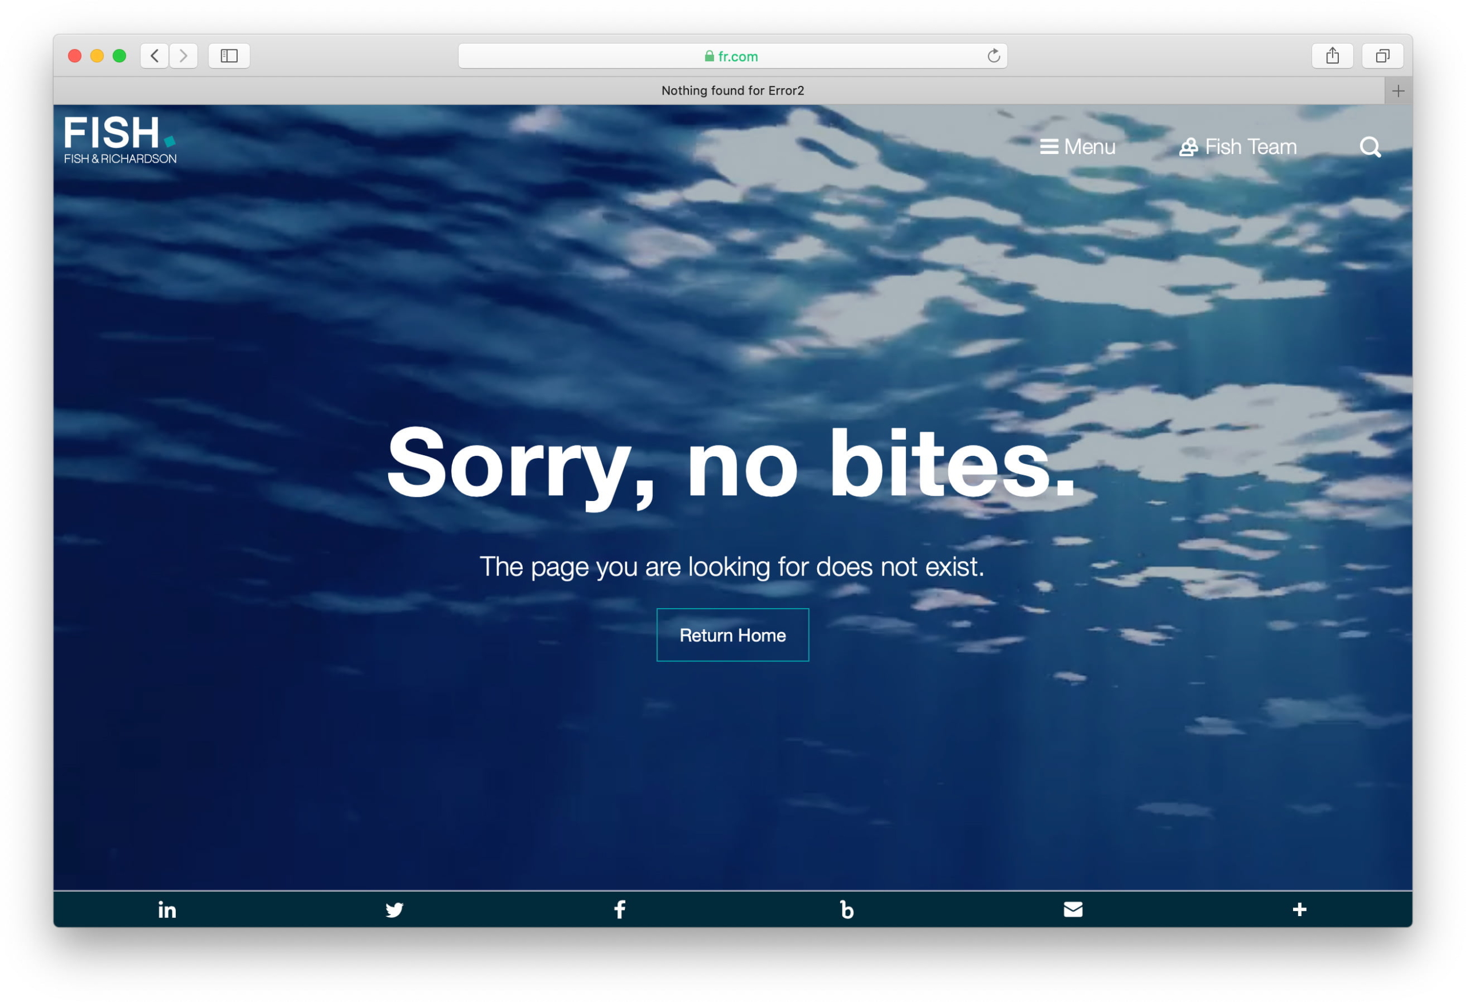The width and height of the screenshot is (1466, 1002).
Task: Toggle the Safari sidebar button
Action: [229, 56]
